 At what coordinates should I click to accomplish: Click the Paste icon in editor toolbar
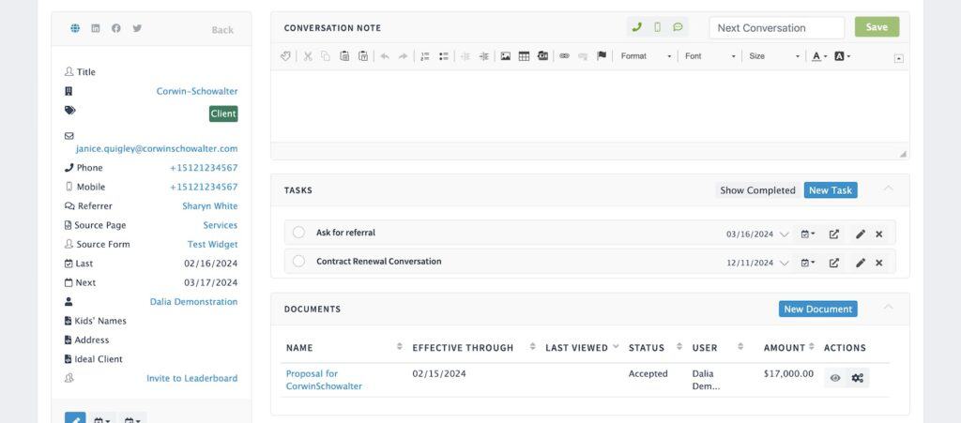(x=344, y=56)
